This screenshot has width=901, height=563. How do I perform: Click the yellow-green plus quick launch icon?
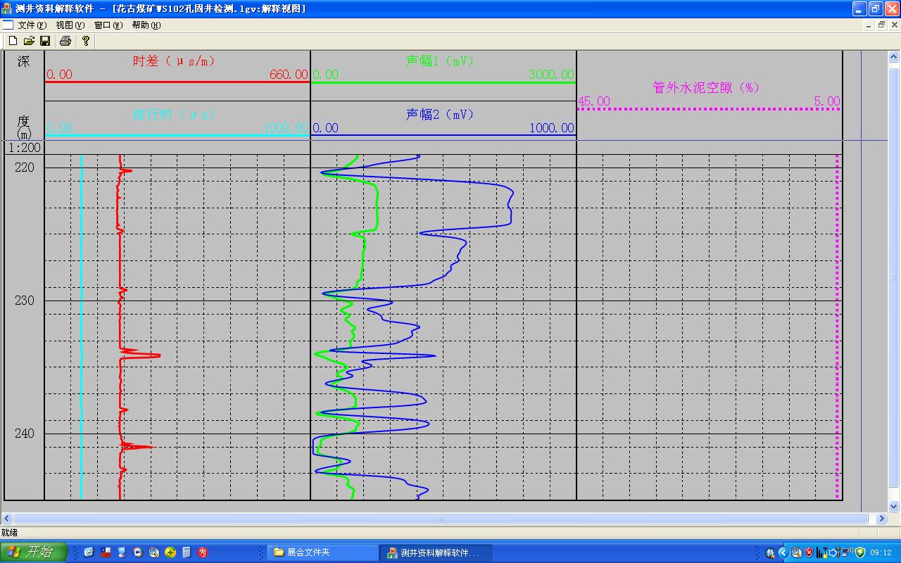(170, 552)
